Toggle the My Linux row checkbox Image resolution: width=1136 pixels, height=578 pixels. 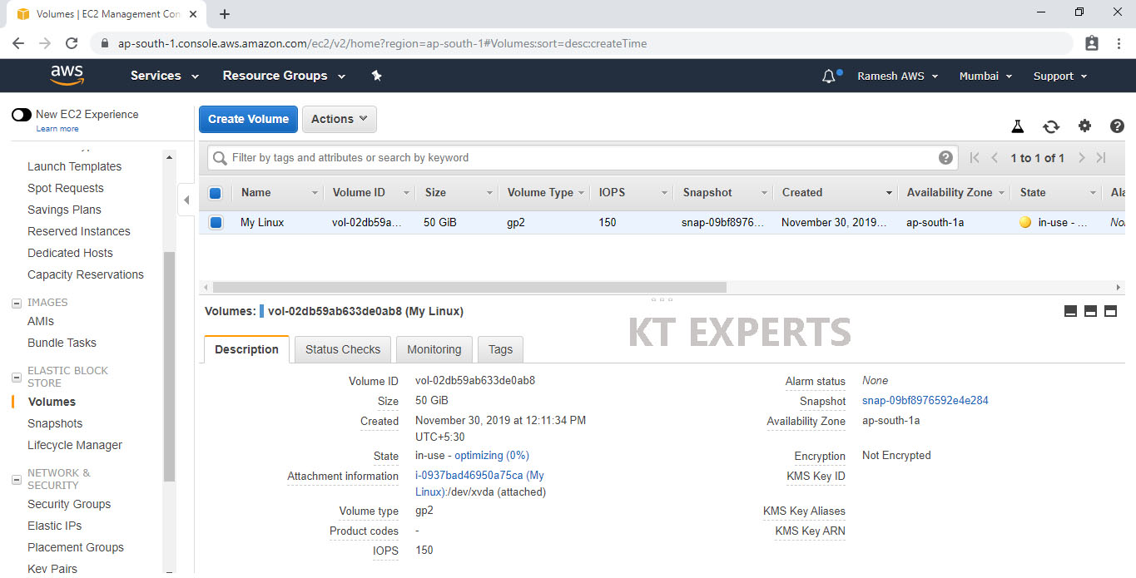216,223
